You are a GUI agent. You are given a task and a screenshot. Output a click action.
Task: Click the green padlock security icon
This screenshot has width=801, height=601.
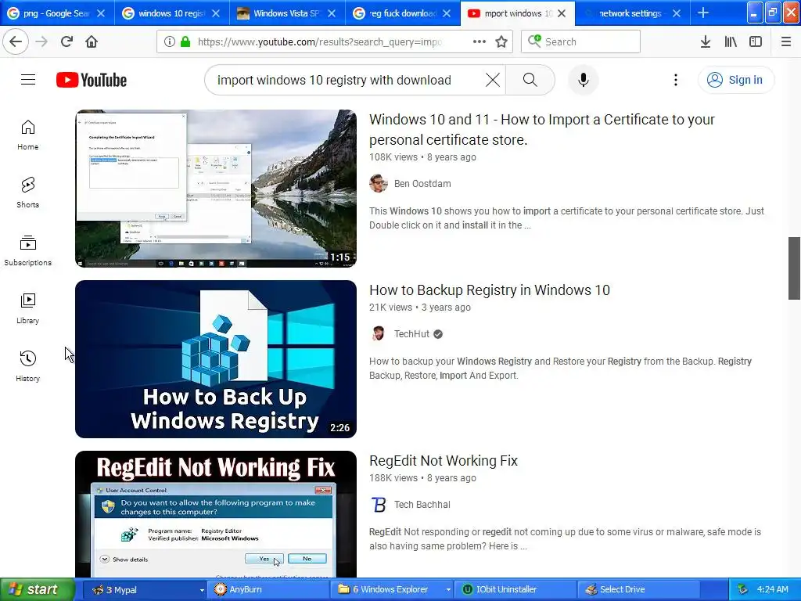tap(185, 41)
